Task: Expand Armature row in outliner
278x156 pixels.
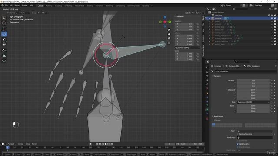Action: (209, 18)
